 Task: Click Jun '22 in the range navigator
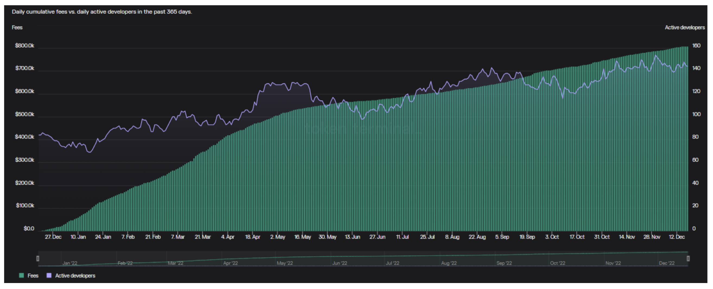click(x=340, y=263)
